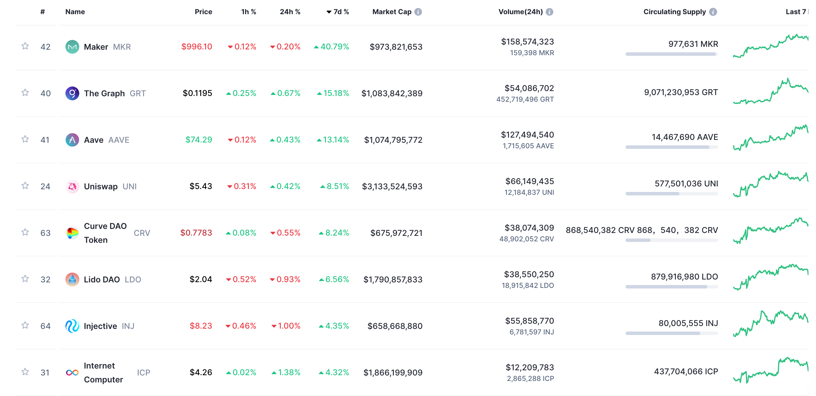Click Maker 7d change 40.79%

tap(331, 47)
